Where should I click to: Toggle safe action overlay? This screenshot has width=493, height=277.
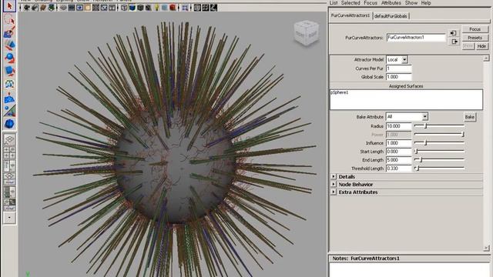(104, 8)
